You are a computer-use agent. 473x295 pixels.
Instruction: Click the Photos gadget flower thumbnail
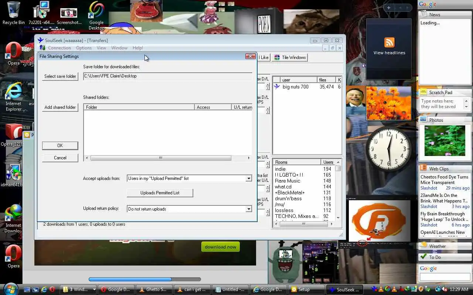(445, 140)
